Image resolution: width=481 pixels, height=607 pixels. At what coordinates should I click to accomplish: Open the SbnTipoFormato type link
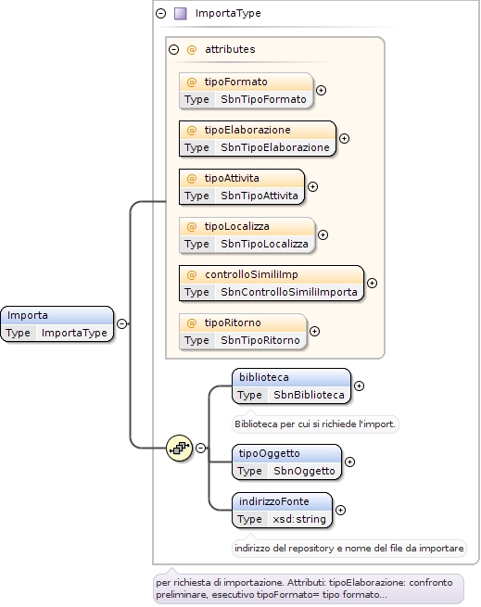(264, 99)
